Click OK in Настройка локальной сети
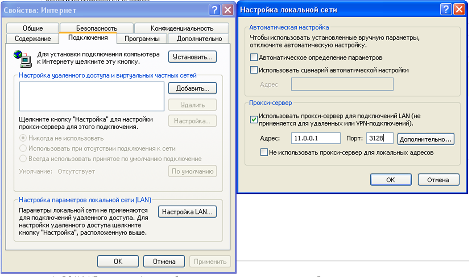This screenshot has width=469, height=277. click(x=391, y=180)
